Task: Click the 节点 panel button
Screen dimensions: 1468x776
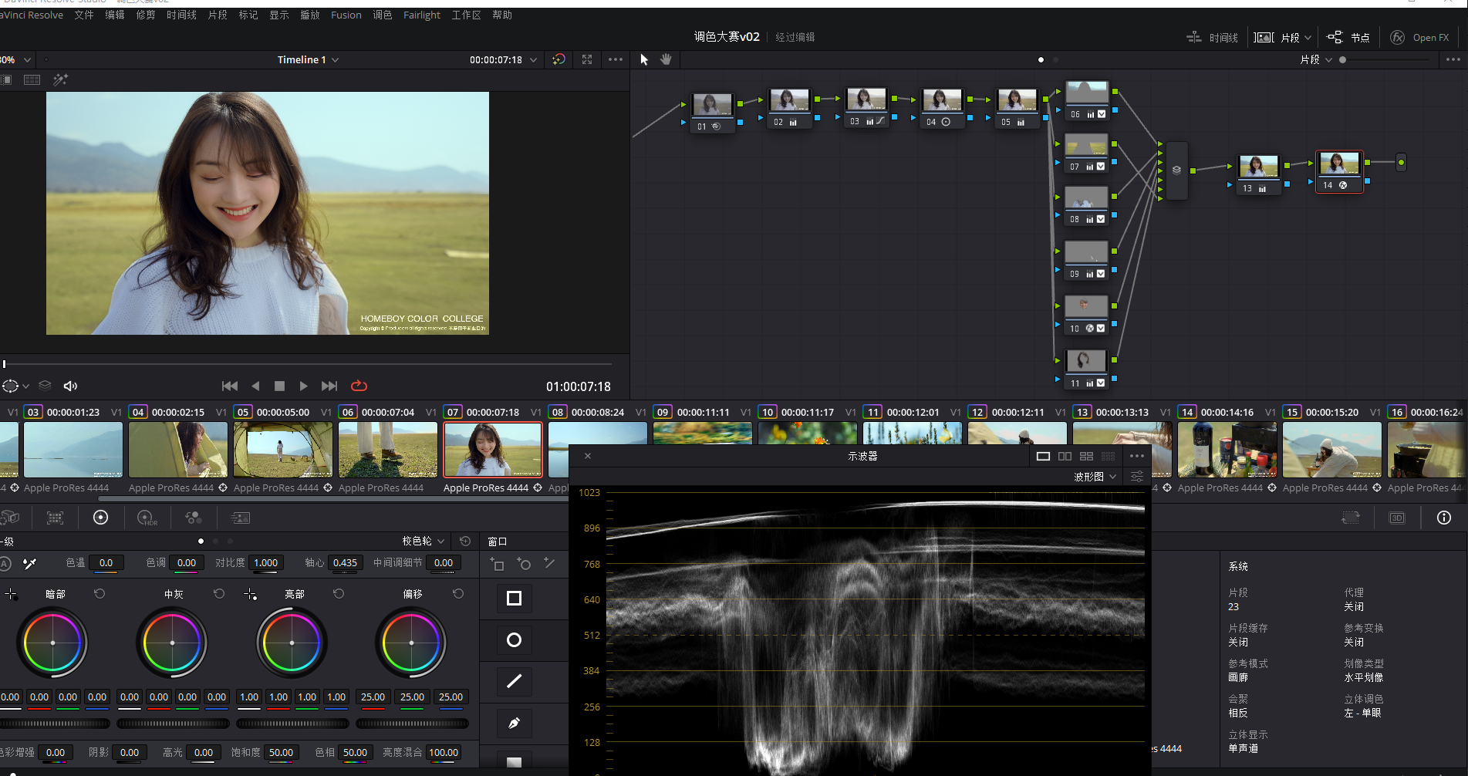Action: tap(1348, 37)
